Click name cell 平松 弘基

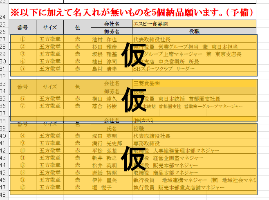112,151
